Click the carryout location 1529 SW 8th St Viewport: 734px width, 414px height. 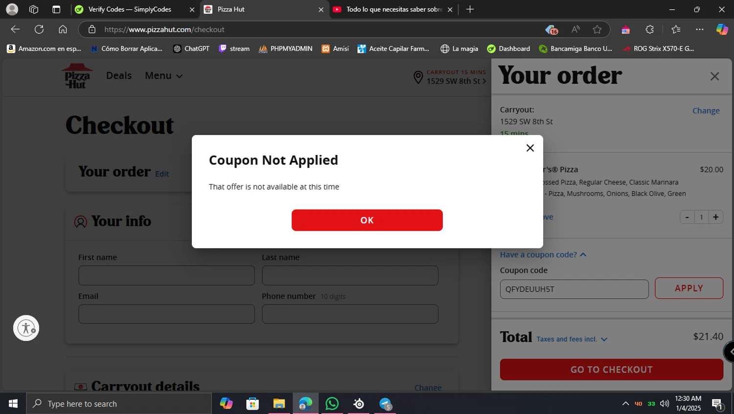(x=456, y=81)
